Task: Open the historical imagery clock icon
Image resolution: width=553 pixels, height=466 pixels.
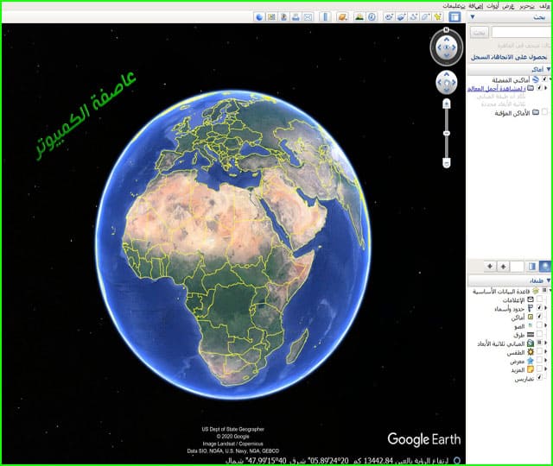Action: 372,16
